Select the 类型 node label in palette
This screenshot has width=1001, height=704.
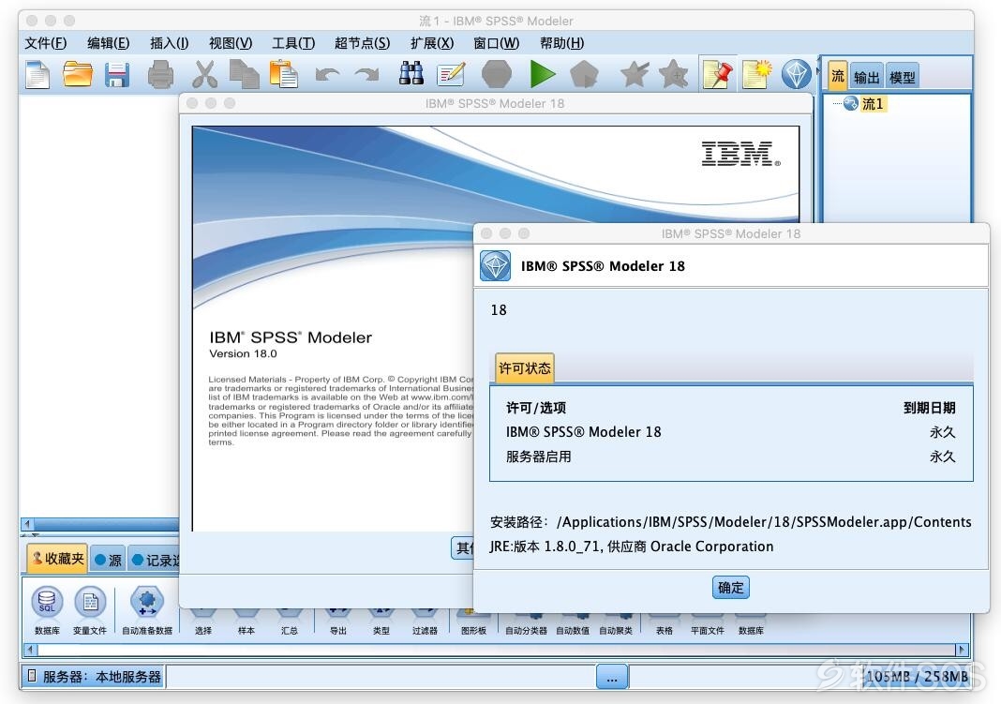381,631
